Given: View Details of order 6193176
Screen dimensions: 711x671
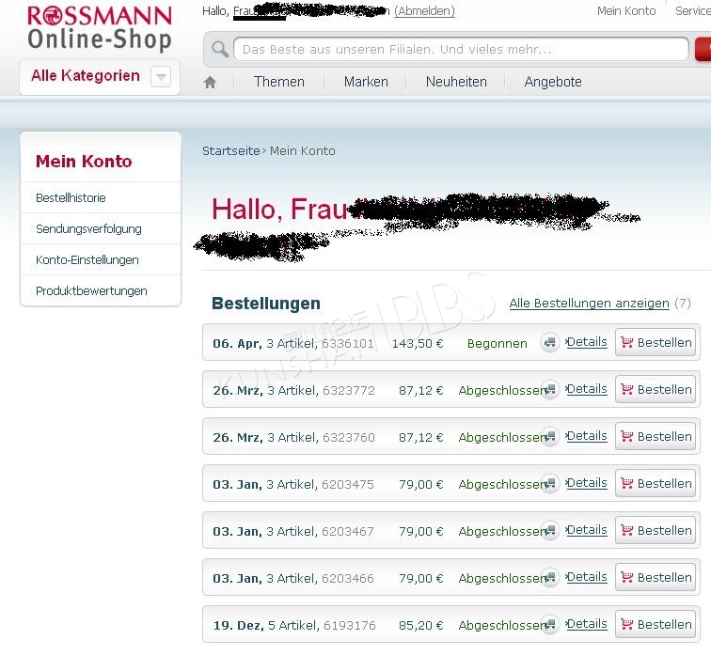Looking at the screenshot, I should coord(587,624).
